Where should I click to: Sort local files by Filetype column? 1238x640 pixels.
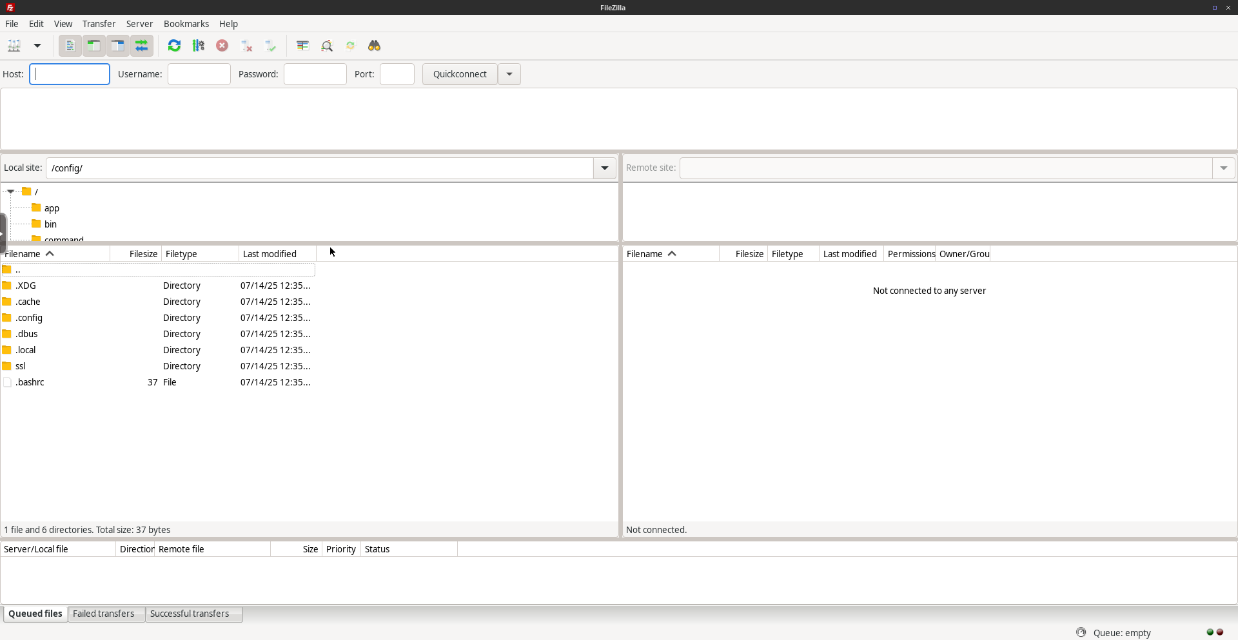coord(201,254)
